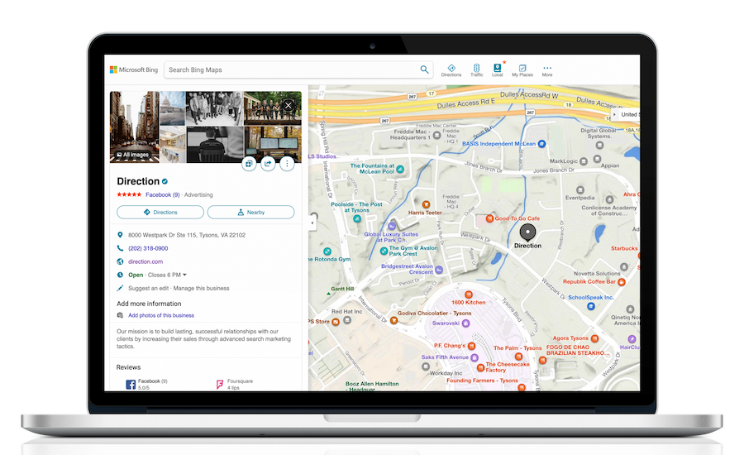Click the SchoolSpeak Inc. marker
The height and width of the screenshot is (455, 744).
pos(591,306)
